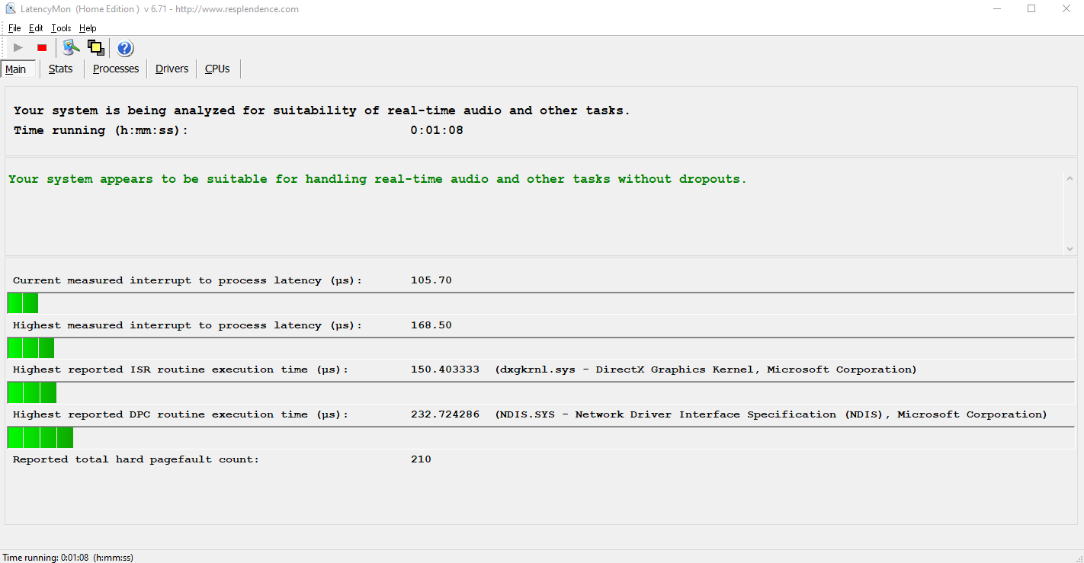Image resolution: width=1084 pixels, height=563 pixels.
Task: Switch to the CPUs tab
Action: coord(217,69)
